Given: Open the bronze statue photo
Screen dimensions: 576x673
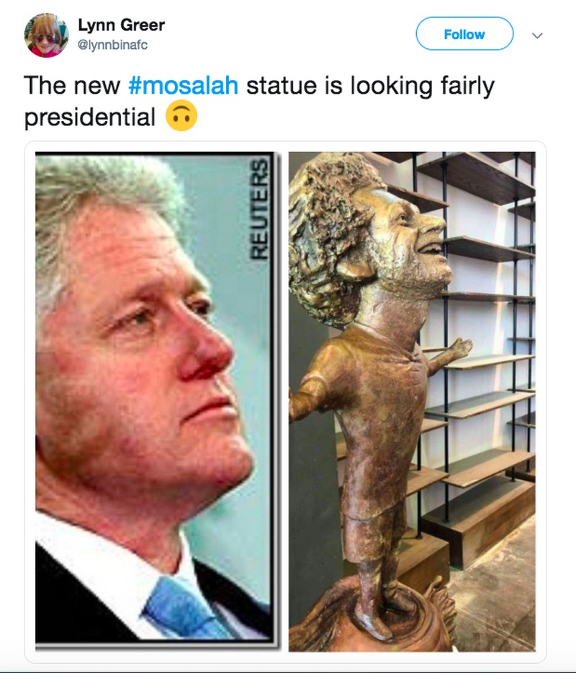Looking at the screenshot, I should coord(412,402).
